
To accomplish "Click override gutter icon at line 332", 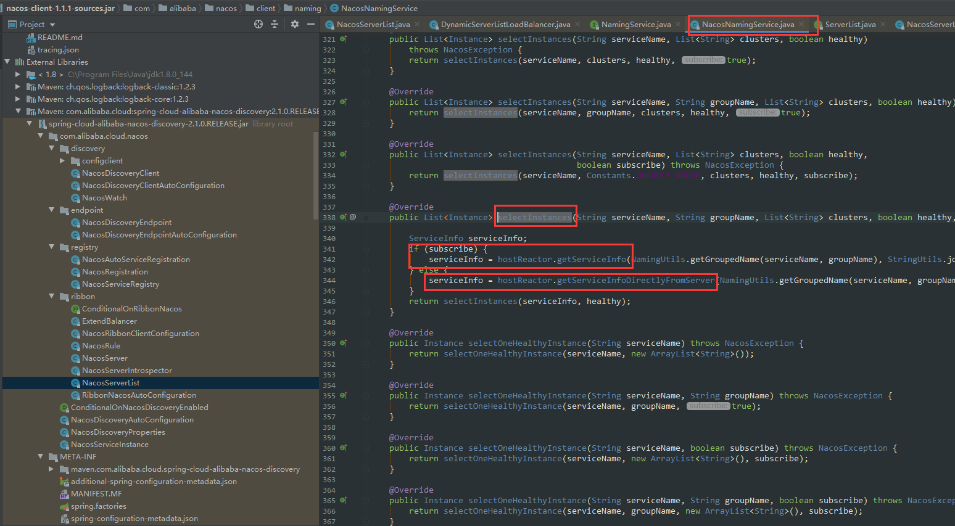I will 344,154.
